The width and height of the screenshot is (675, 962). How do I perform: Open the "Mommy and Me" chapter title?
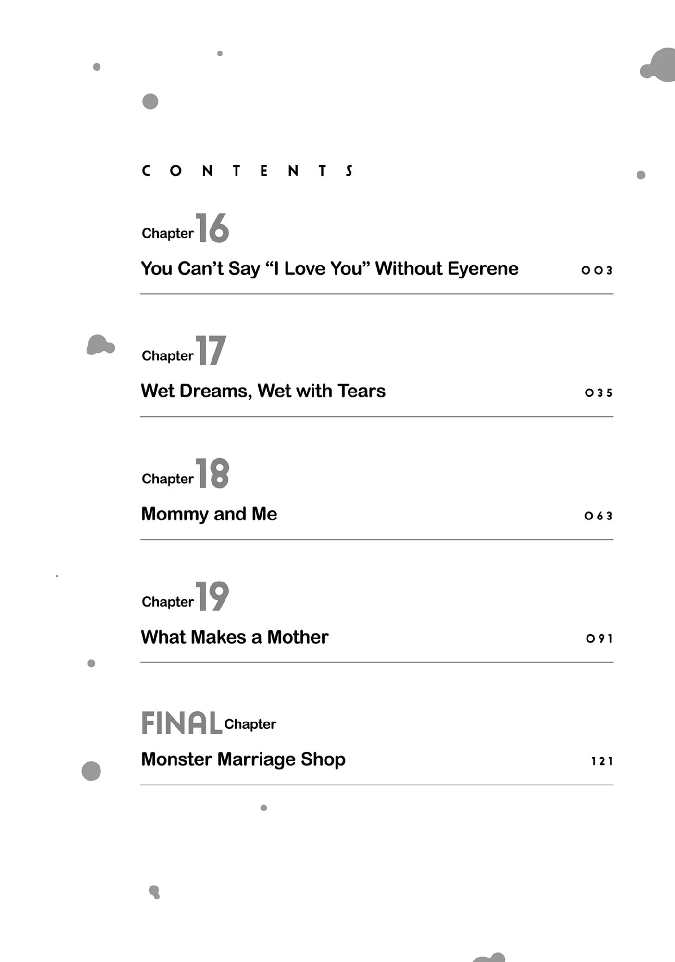(209, 514)
